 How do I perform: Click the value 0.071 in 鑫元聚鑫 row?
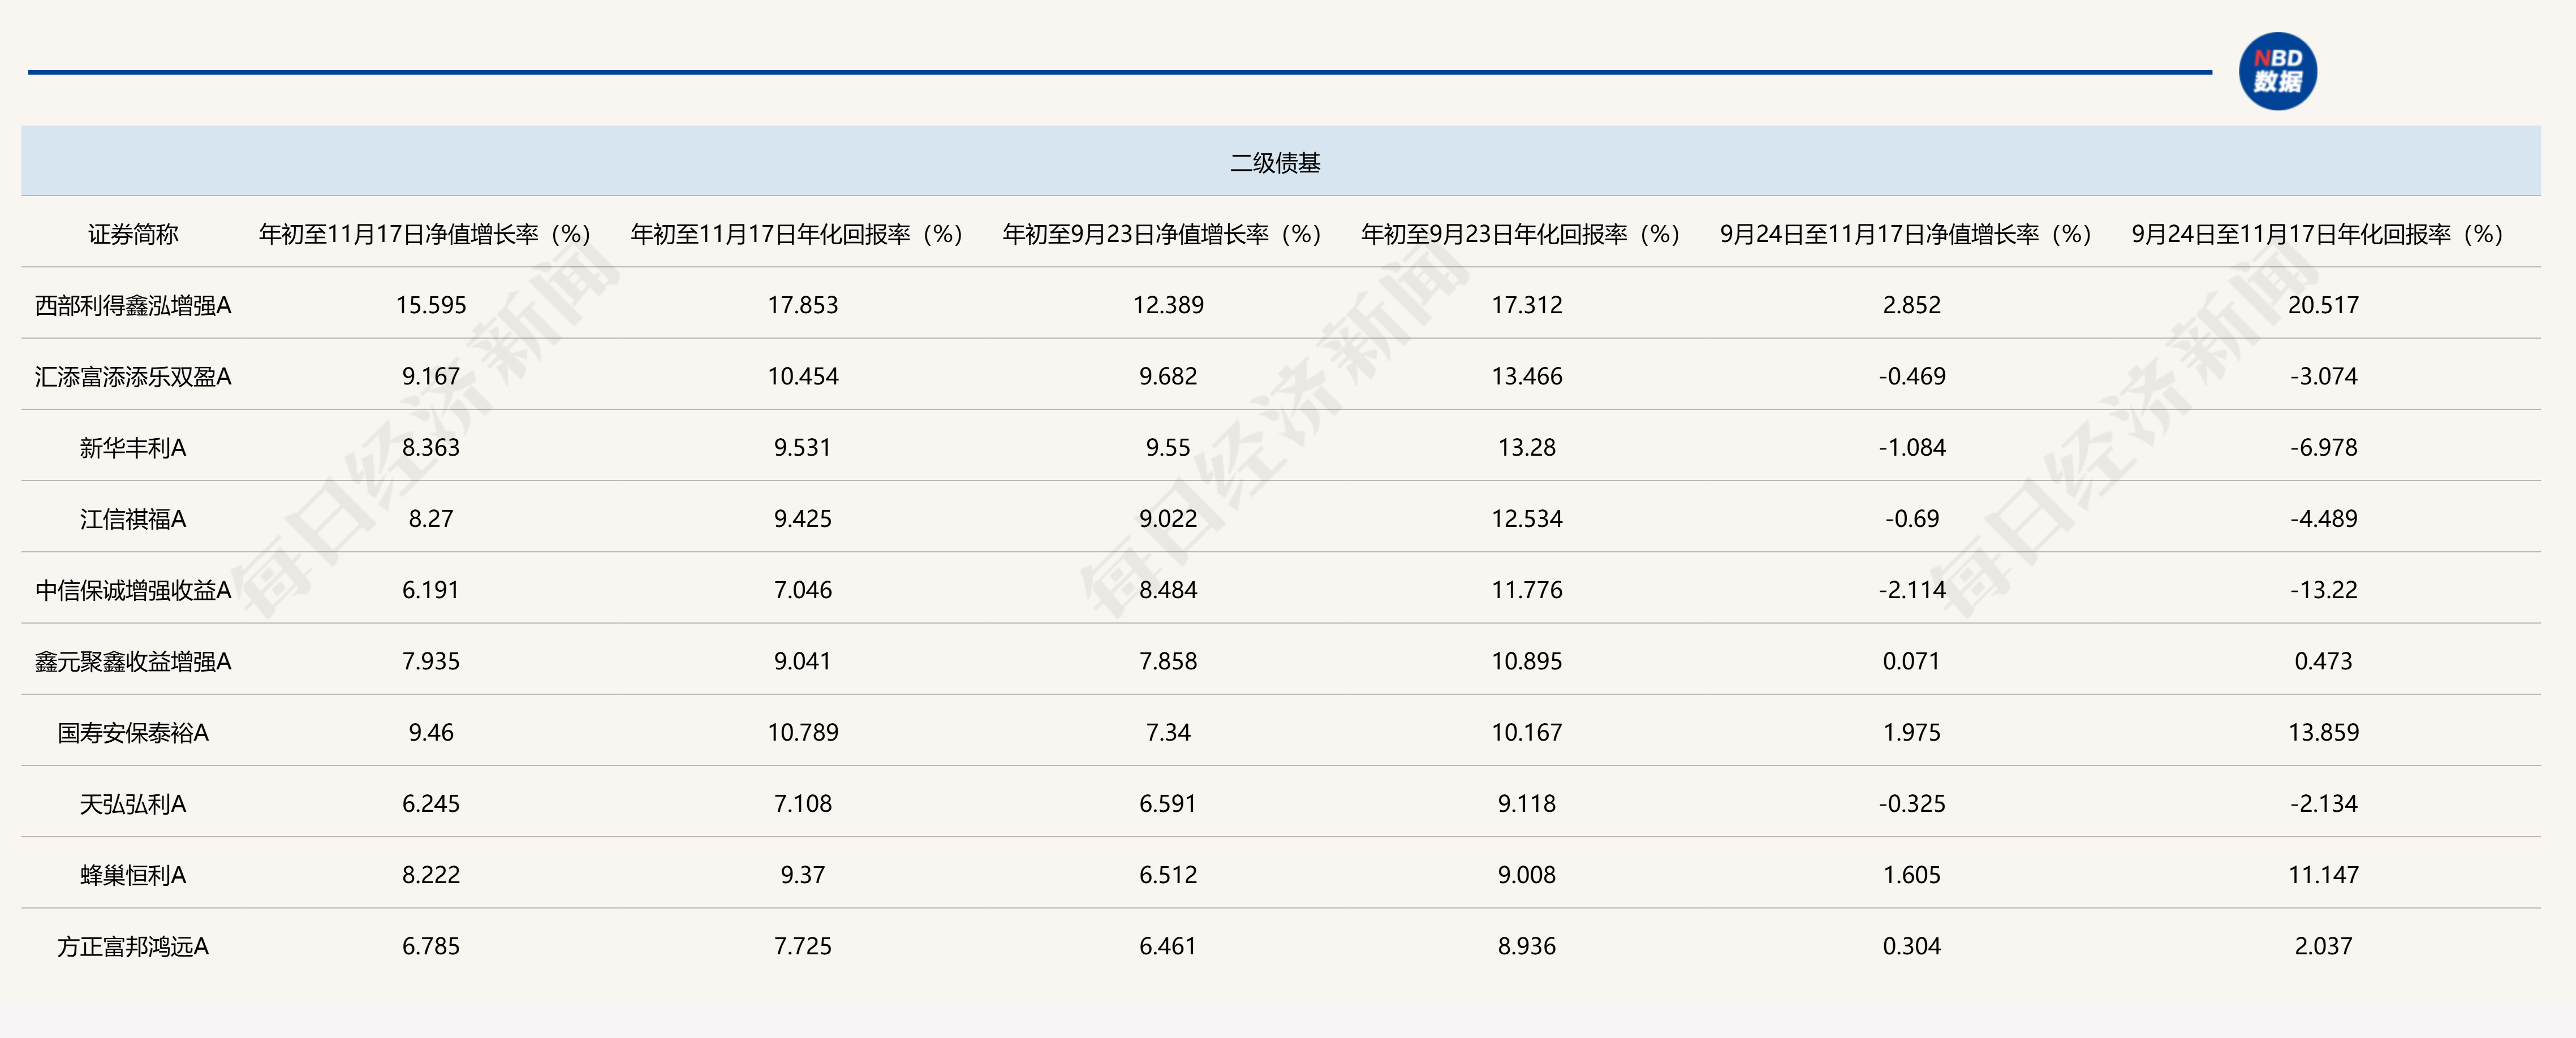tap(1912, 661)
